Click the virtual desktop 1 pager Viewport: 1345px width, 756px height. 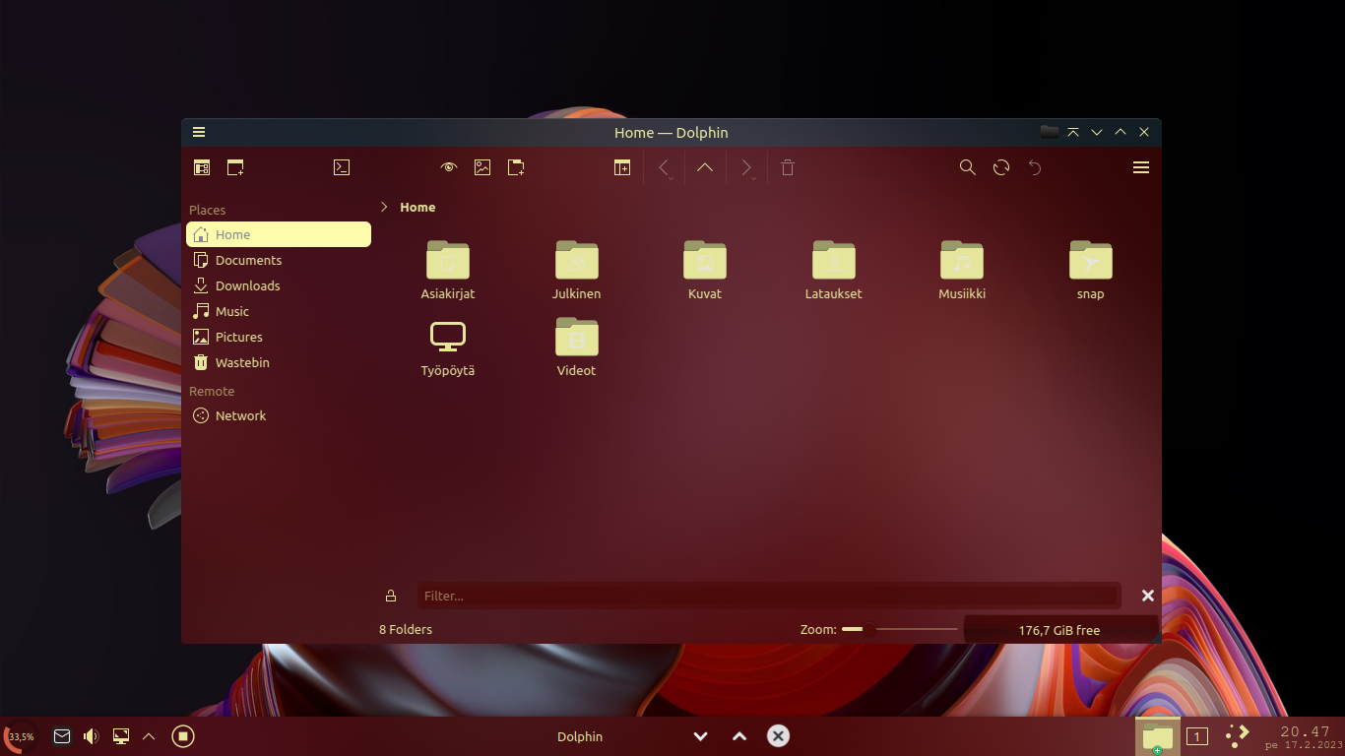(1197, 736)
